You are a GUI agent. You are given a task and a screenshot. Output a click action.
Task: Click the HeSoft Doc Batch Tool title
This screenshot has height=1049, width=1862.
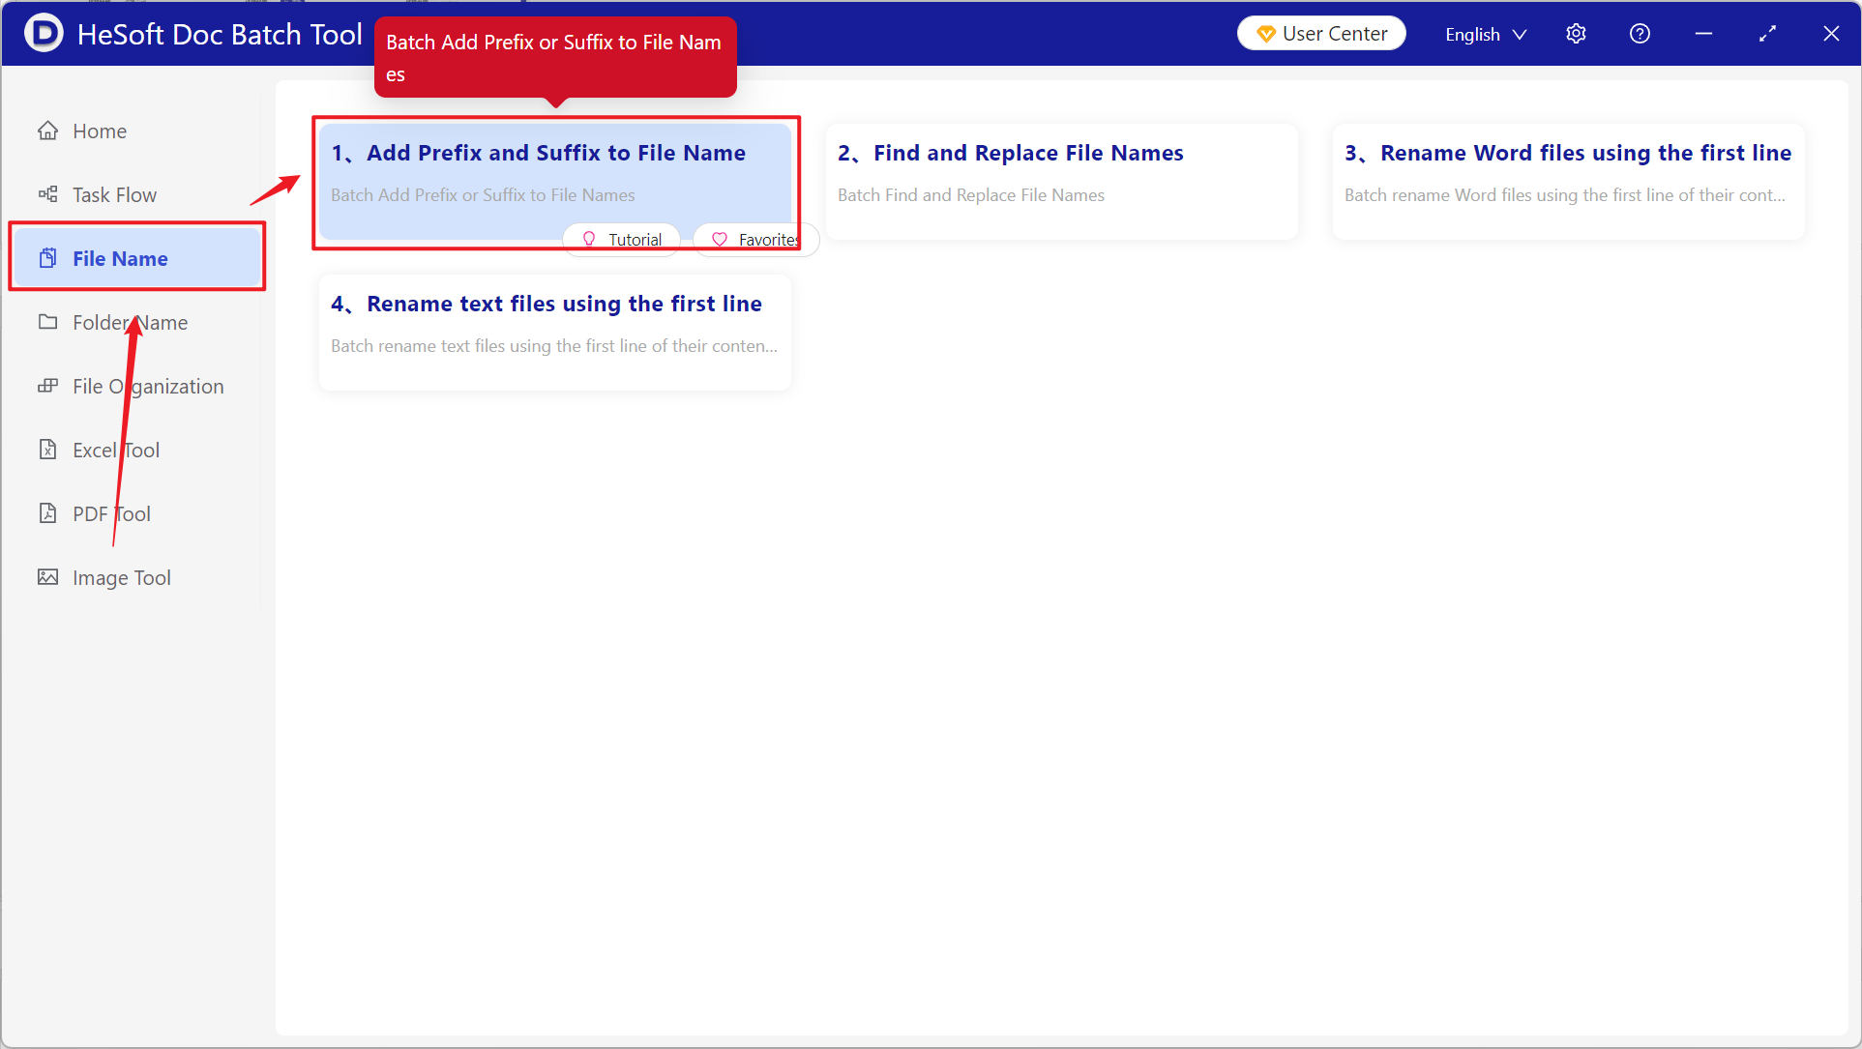(220, 34)
